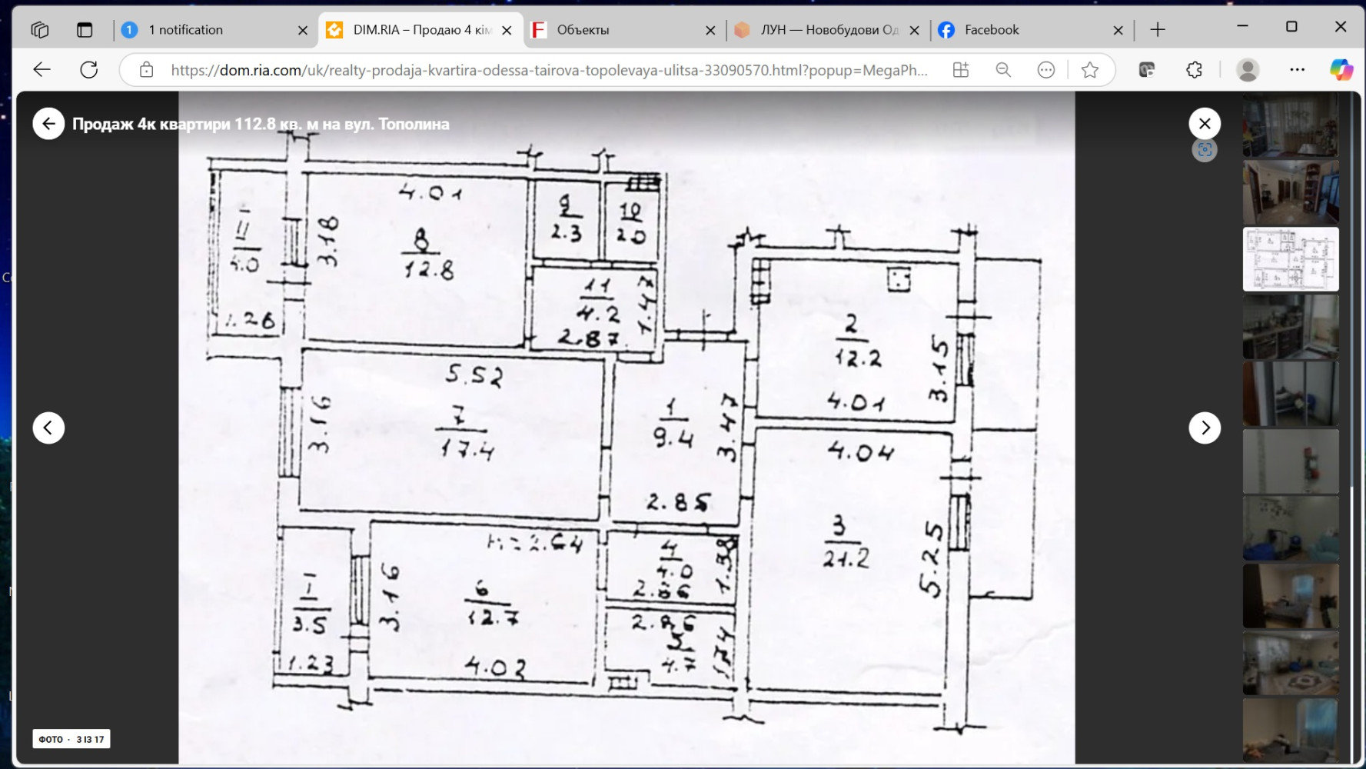Open the split screen icon in the address bar
The image size is (1366, 769).
961,70
